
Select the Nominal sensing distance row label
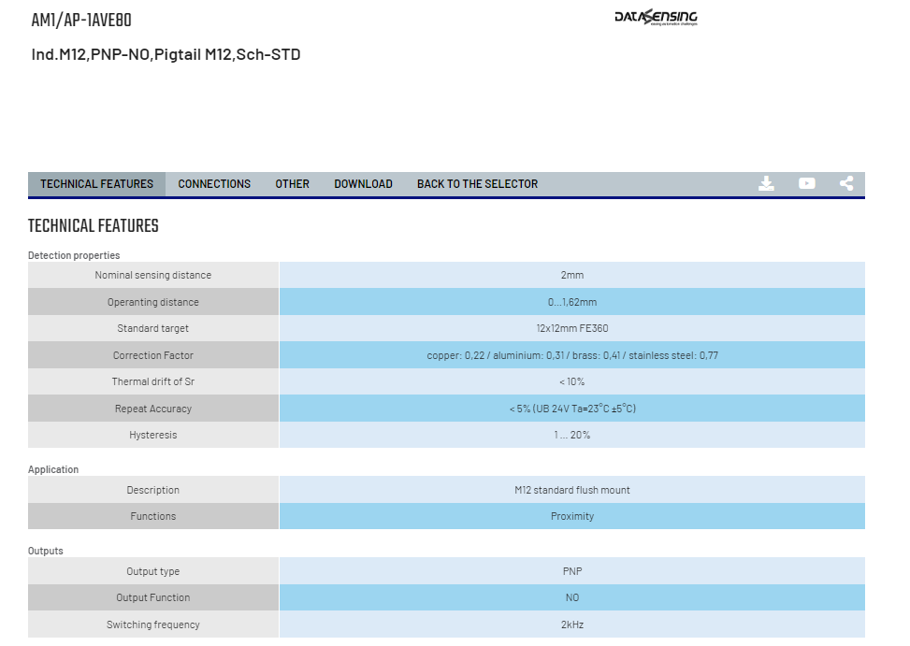[x=153, y=275]
